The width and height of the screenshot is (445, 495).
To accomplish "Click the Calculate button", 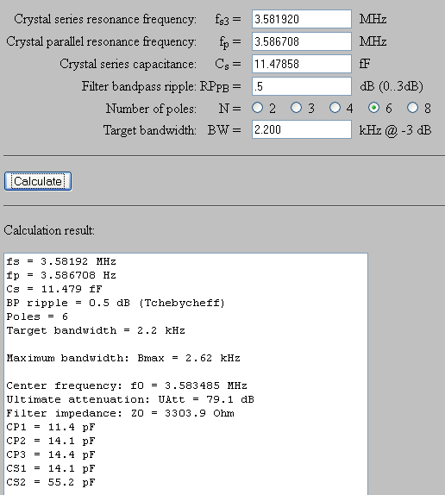I will pos(38,181).
